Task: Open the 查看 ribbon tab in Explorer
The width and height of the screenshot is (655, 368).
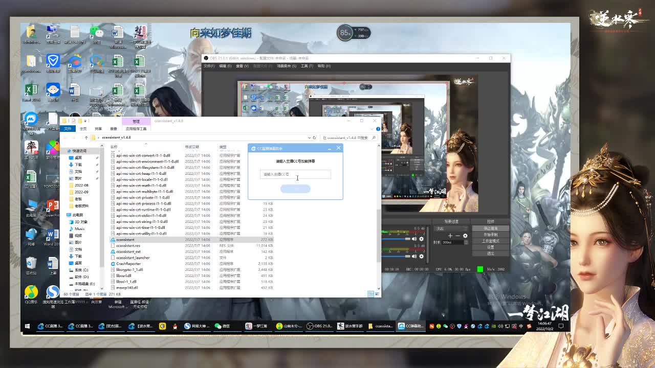Action: tap(114, 129)
